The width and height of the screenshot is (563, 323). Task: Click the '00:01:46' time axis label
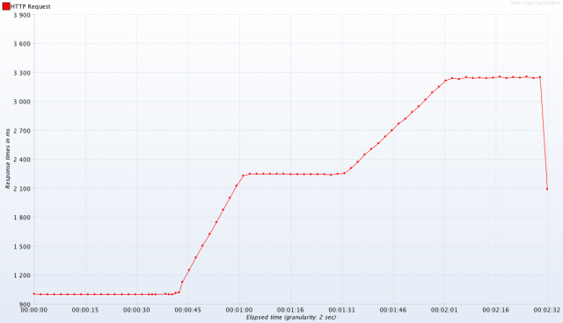[393, 310]
